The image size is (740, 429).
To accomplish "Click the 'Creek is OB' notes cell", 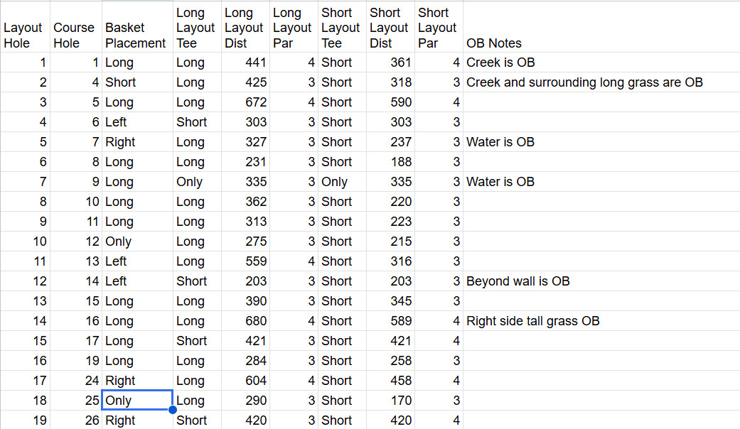I will coord(601,63).
